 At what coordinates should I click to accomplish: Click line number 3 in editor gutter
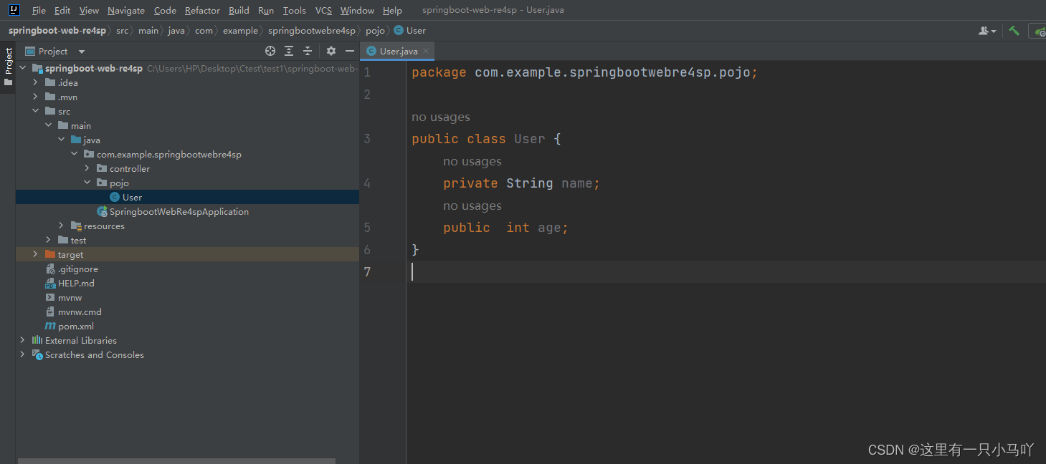coord(367,139)
